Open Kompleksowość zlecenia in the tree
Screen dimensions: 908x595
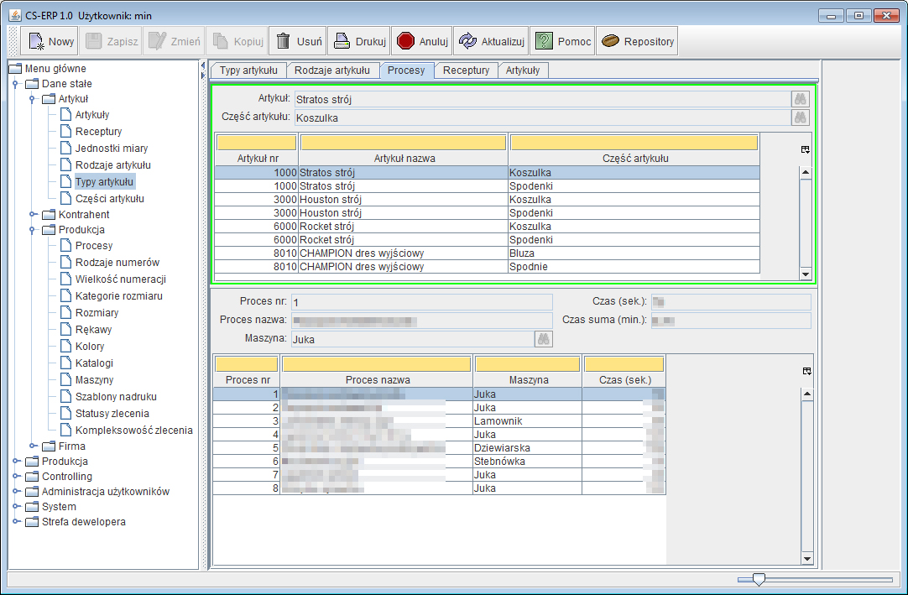tap(133, 431)
